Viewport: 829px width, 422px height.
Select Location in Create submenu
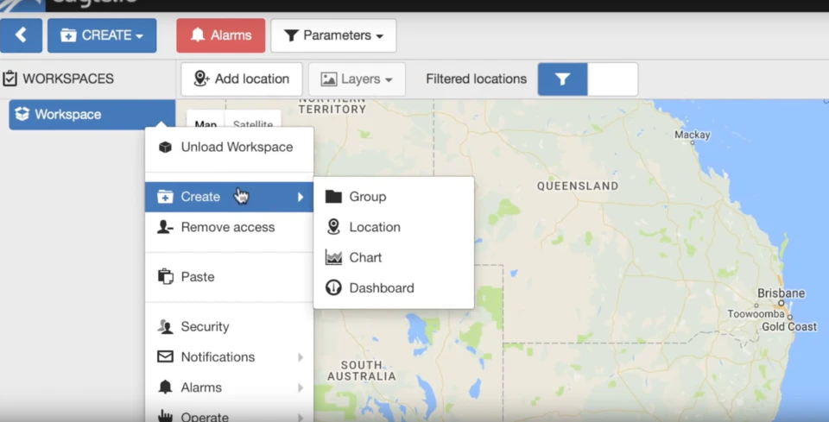(x=394, y=227)
